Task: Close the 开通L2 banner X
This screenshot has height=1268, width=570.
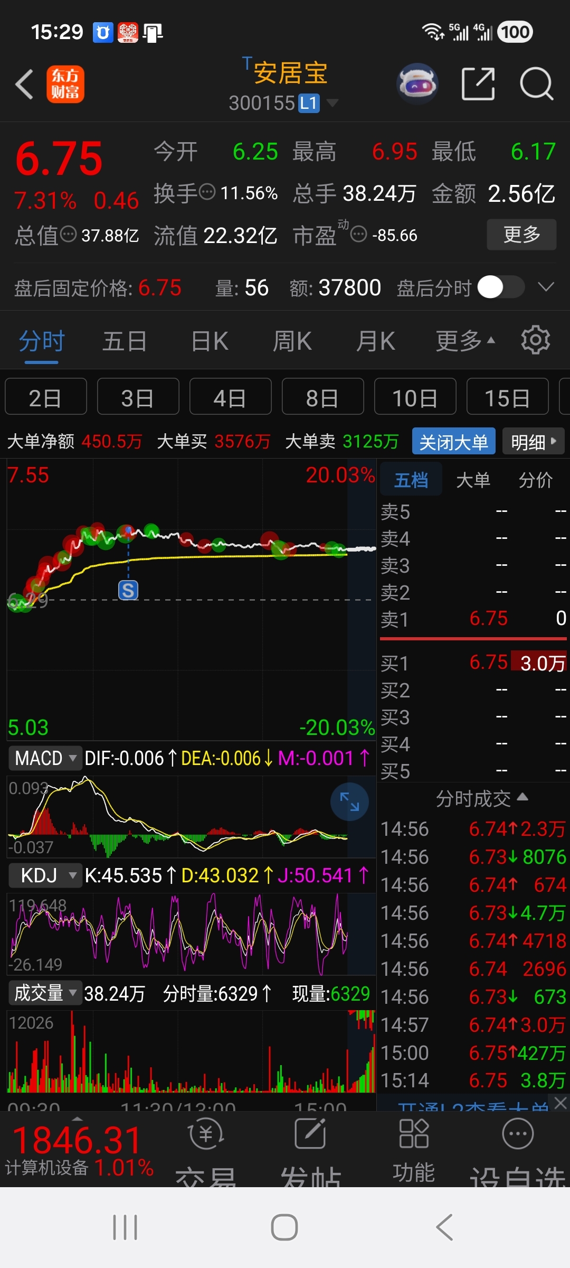Action: coord(560,1103)
